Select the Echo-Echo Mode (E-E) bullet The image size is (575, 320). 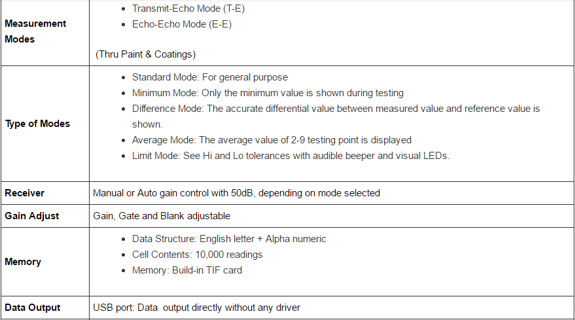pos(181,24)
